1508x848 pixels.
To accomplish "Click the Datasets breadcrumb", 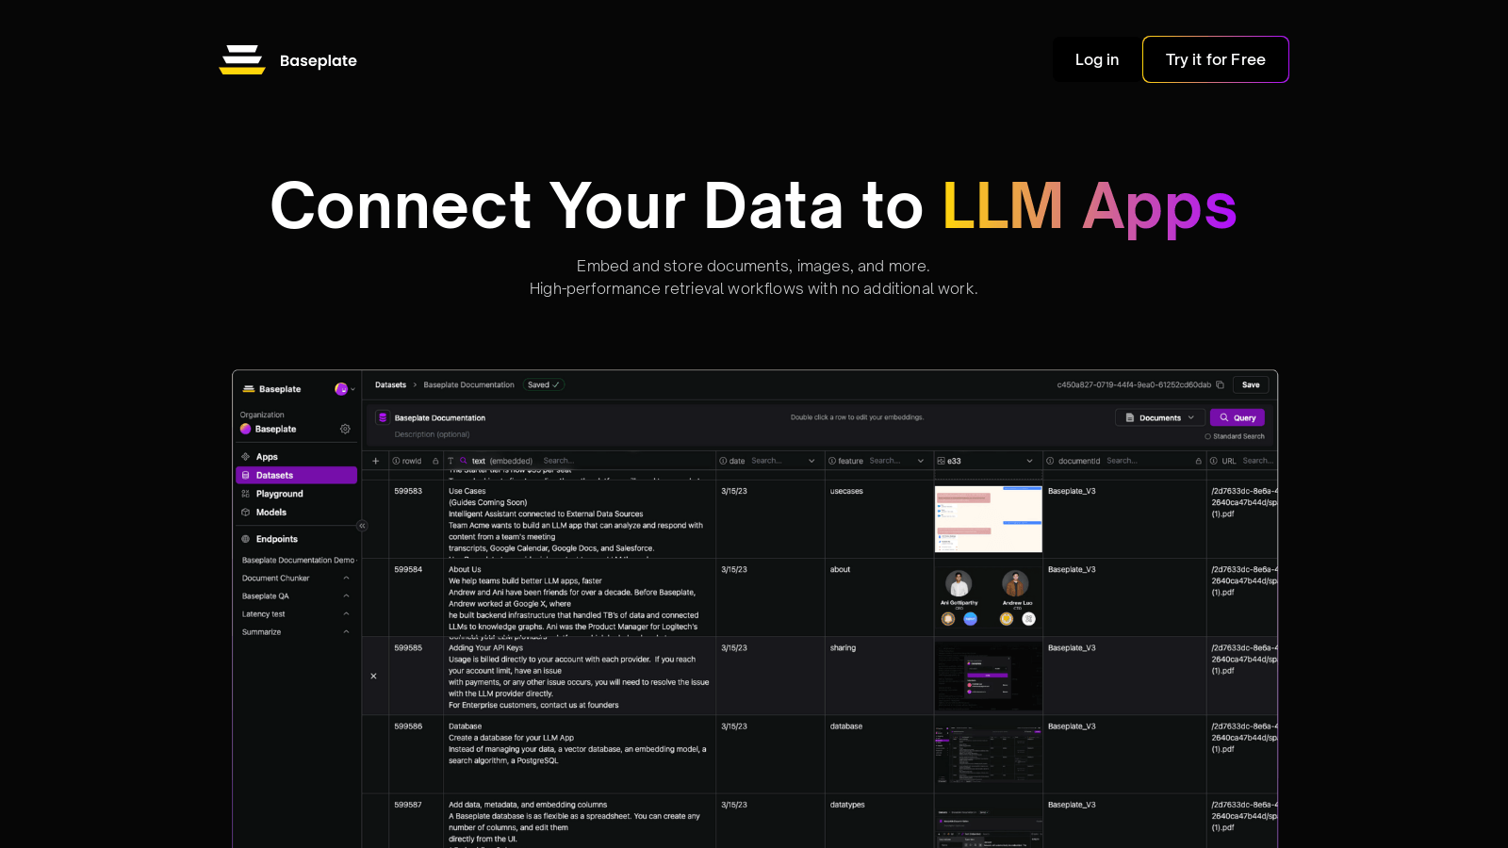I will click(390, 384).
